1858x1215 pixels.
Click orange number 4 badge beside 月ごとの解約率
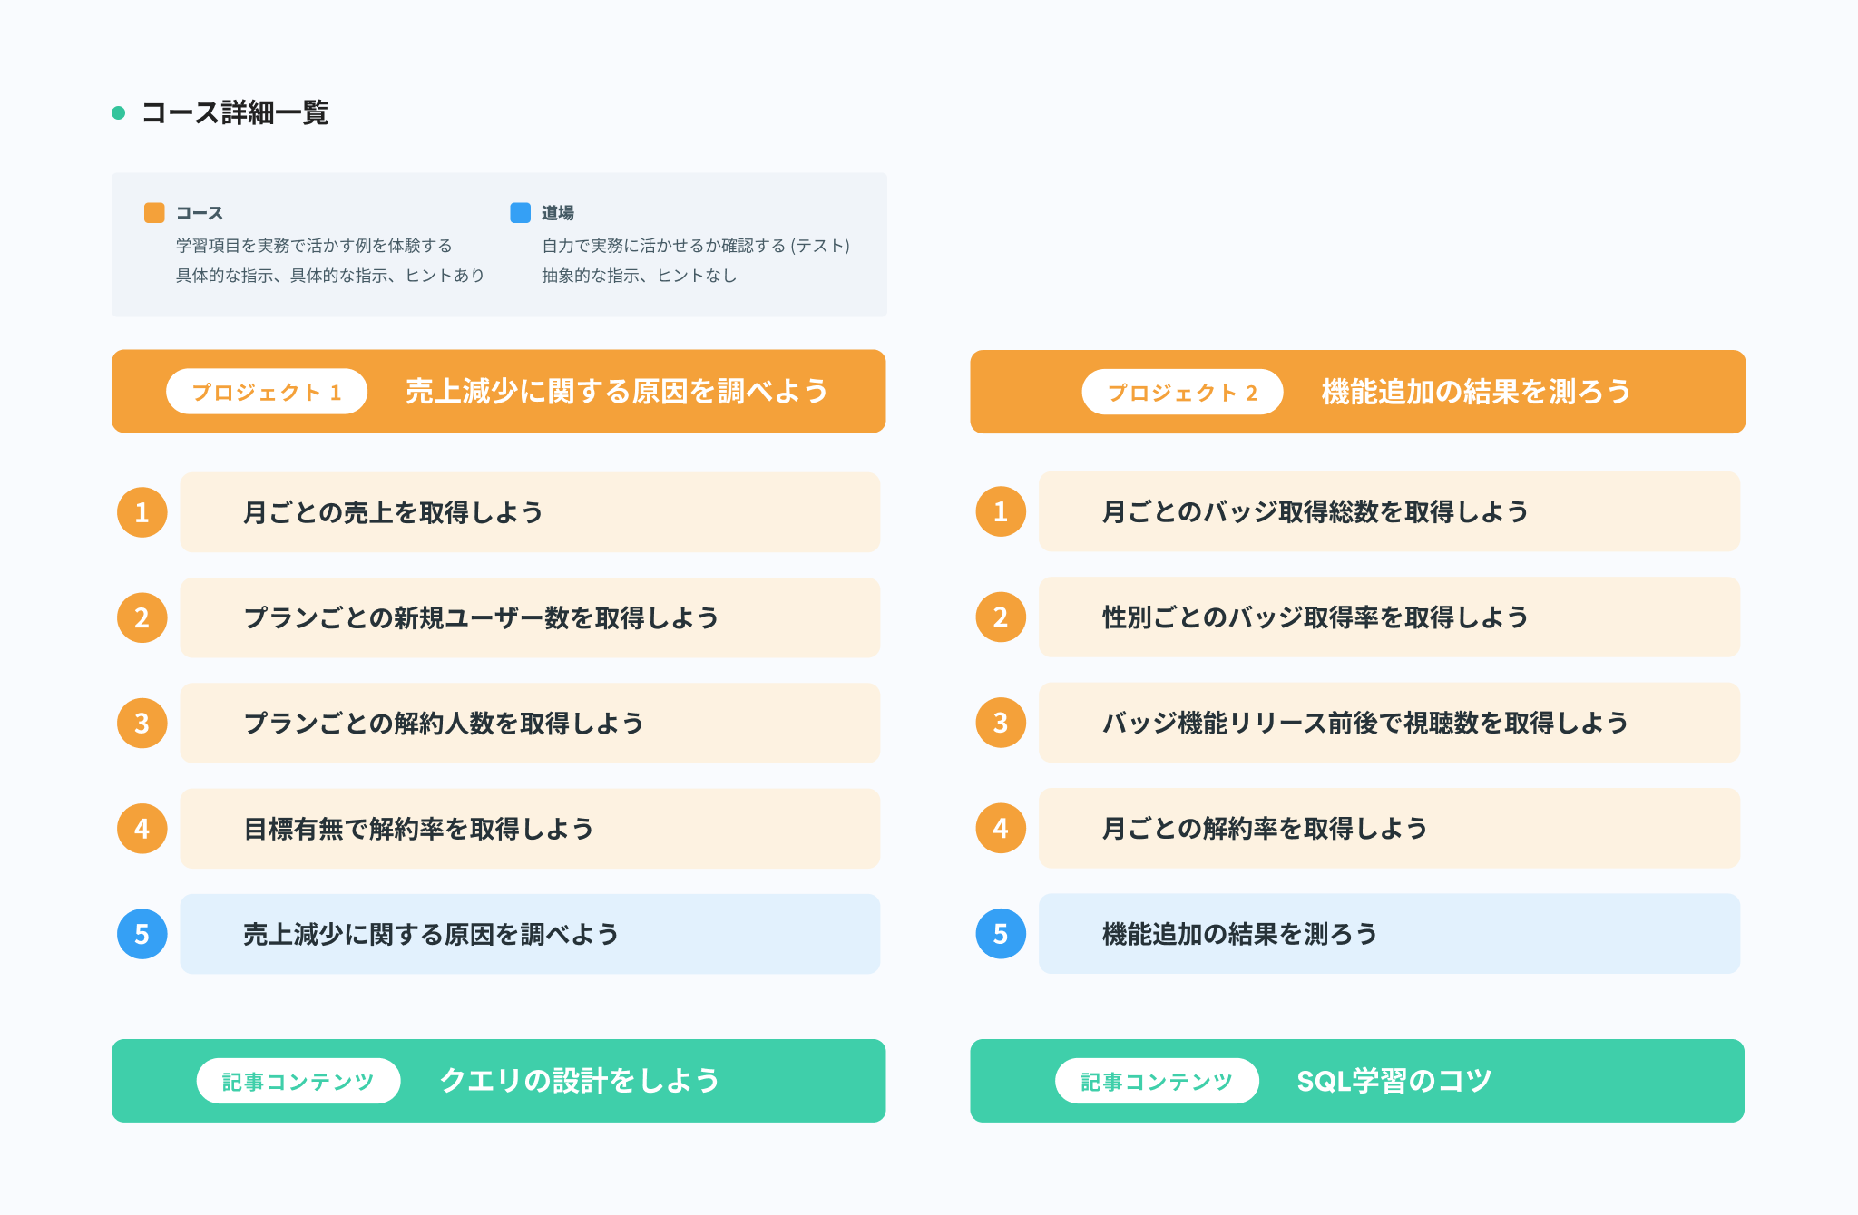(1001, 828)
